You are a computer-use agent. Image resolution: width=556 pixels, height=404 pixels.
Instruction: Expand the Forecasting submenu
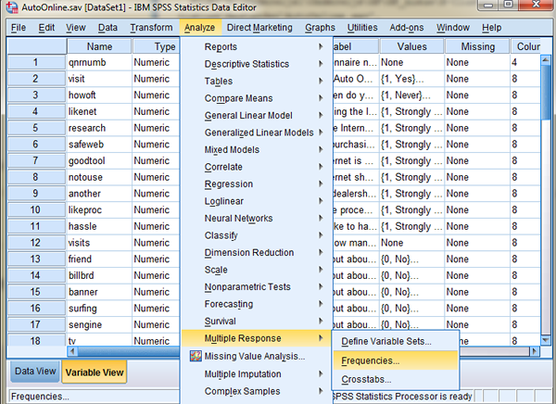(x=257, y=304)
